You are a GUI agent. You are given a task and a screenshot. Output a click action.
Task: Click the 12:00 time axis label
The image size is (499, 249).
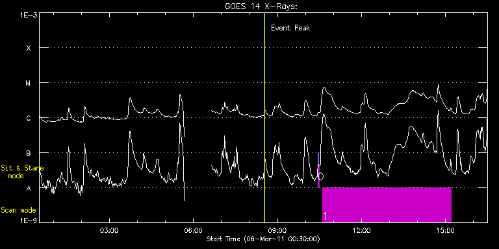click(x=361, y=230)
